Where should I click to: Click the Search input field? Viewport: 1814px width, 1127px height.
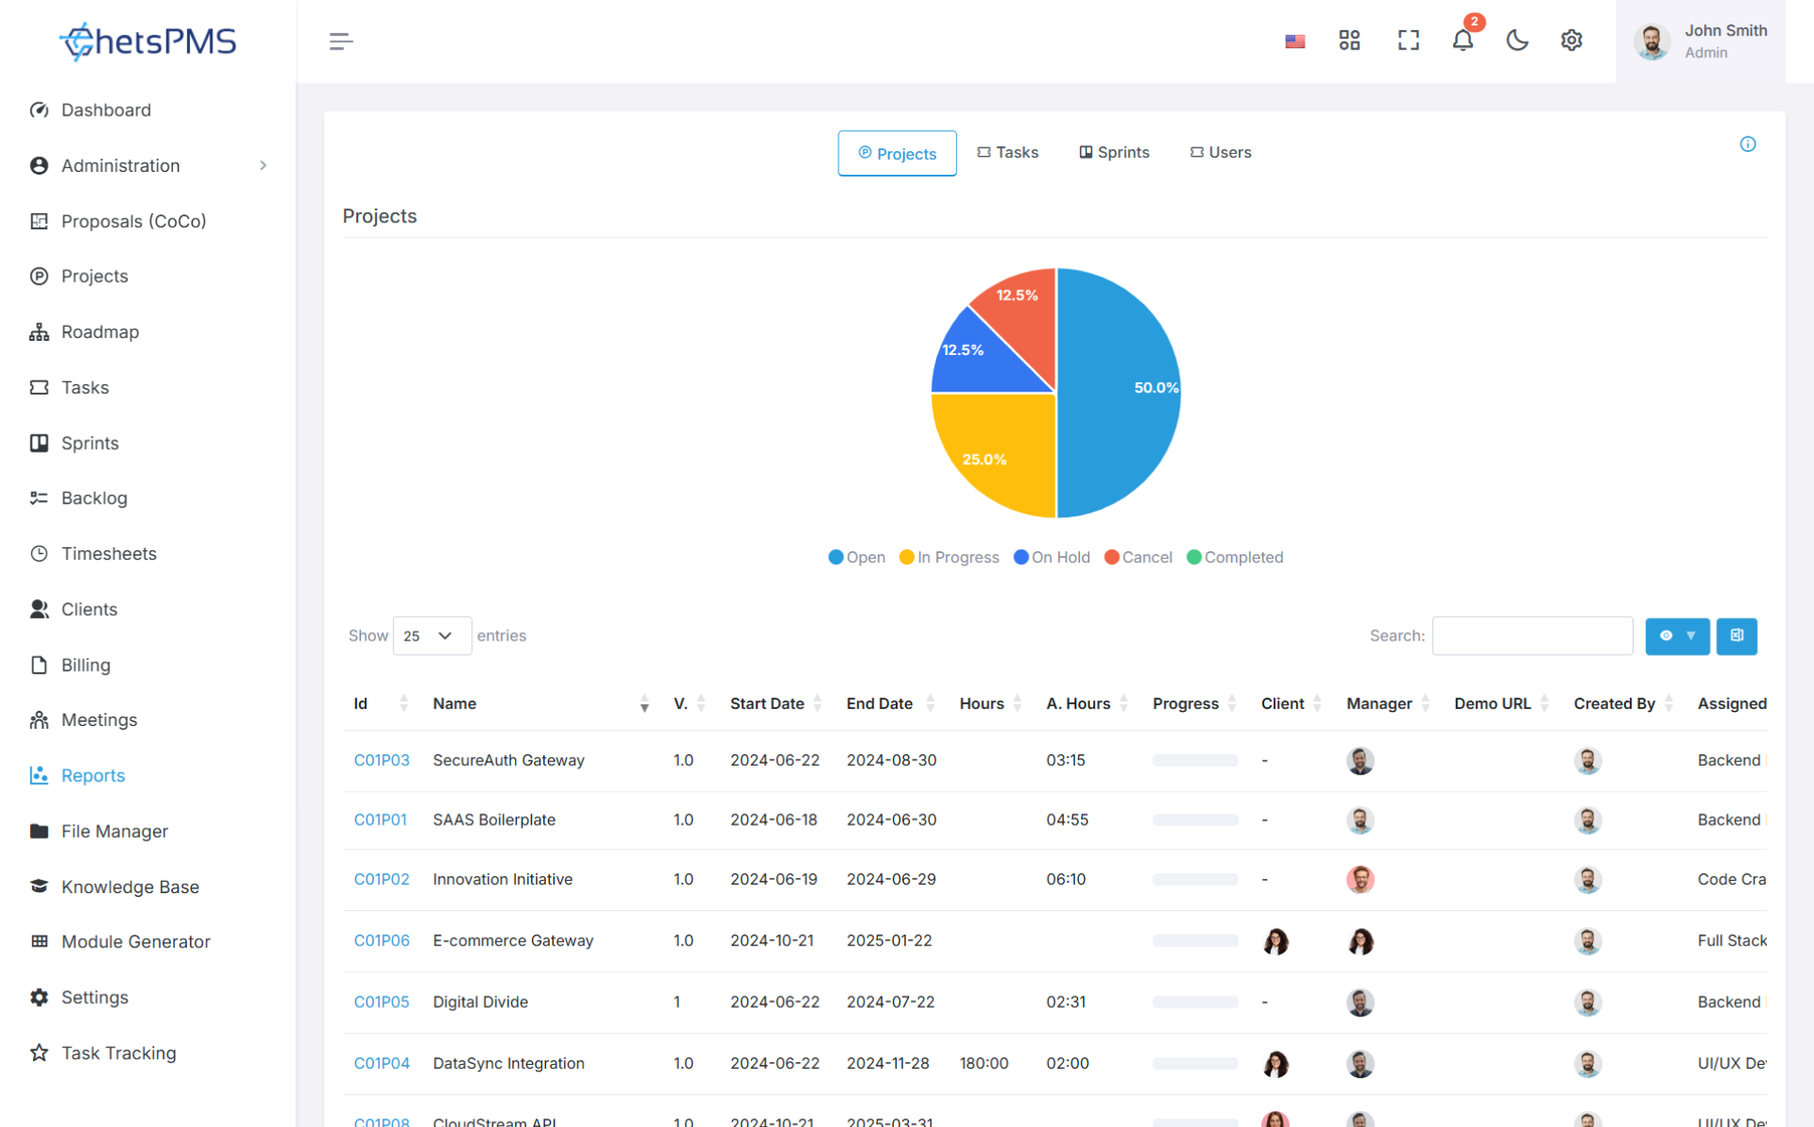click(1532, 636)
